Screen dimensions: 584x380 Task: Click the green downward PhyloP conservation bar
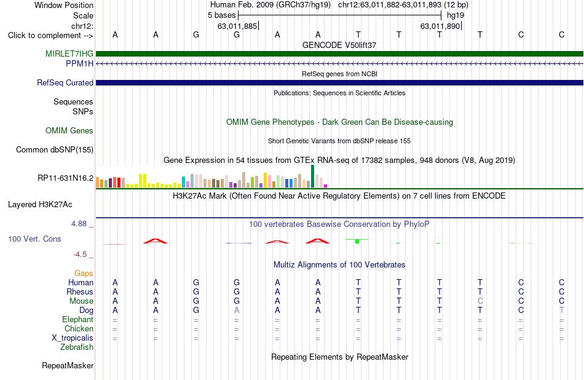[x=357, y=242]
